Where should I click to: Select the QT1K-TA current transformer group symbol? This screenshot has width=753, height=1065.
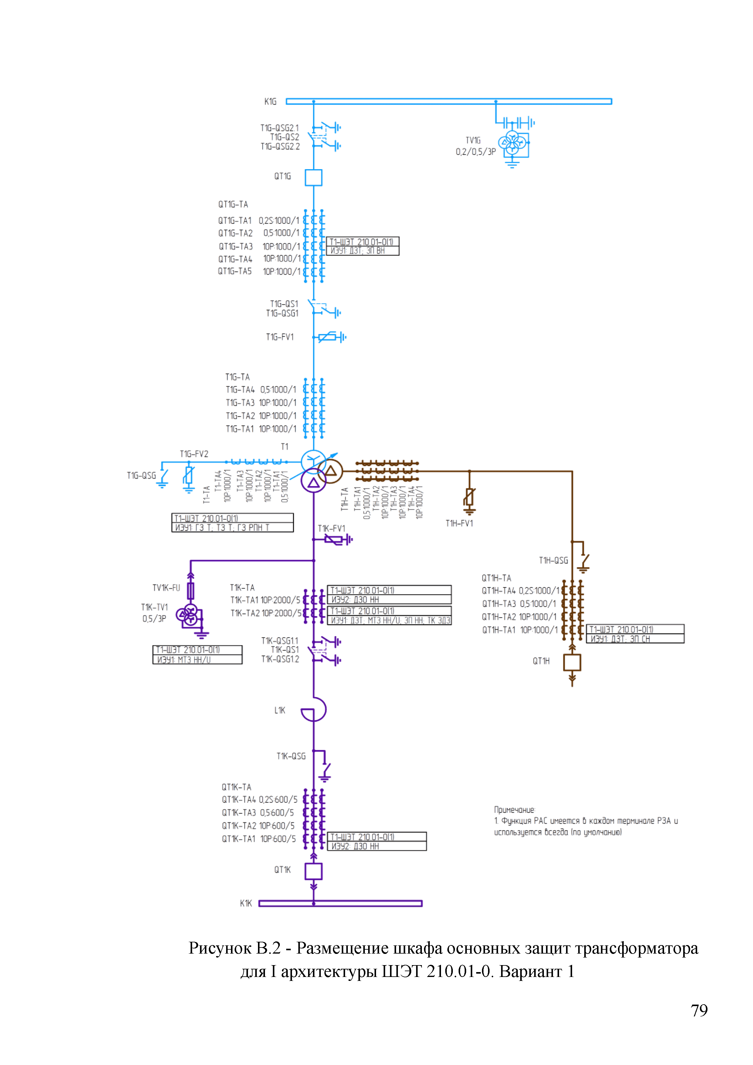(x=314, y=819)
